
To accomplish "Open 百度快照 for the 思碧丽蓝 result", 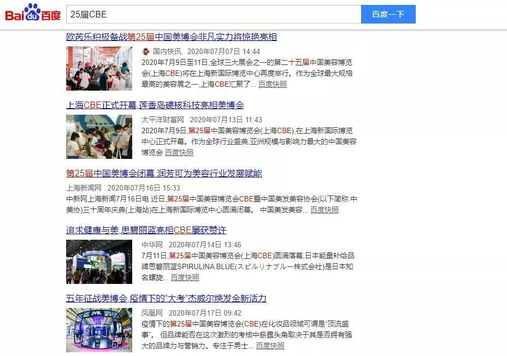I will pyautogui.click(x=185, y=277).
